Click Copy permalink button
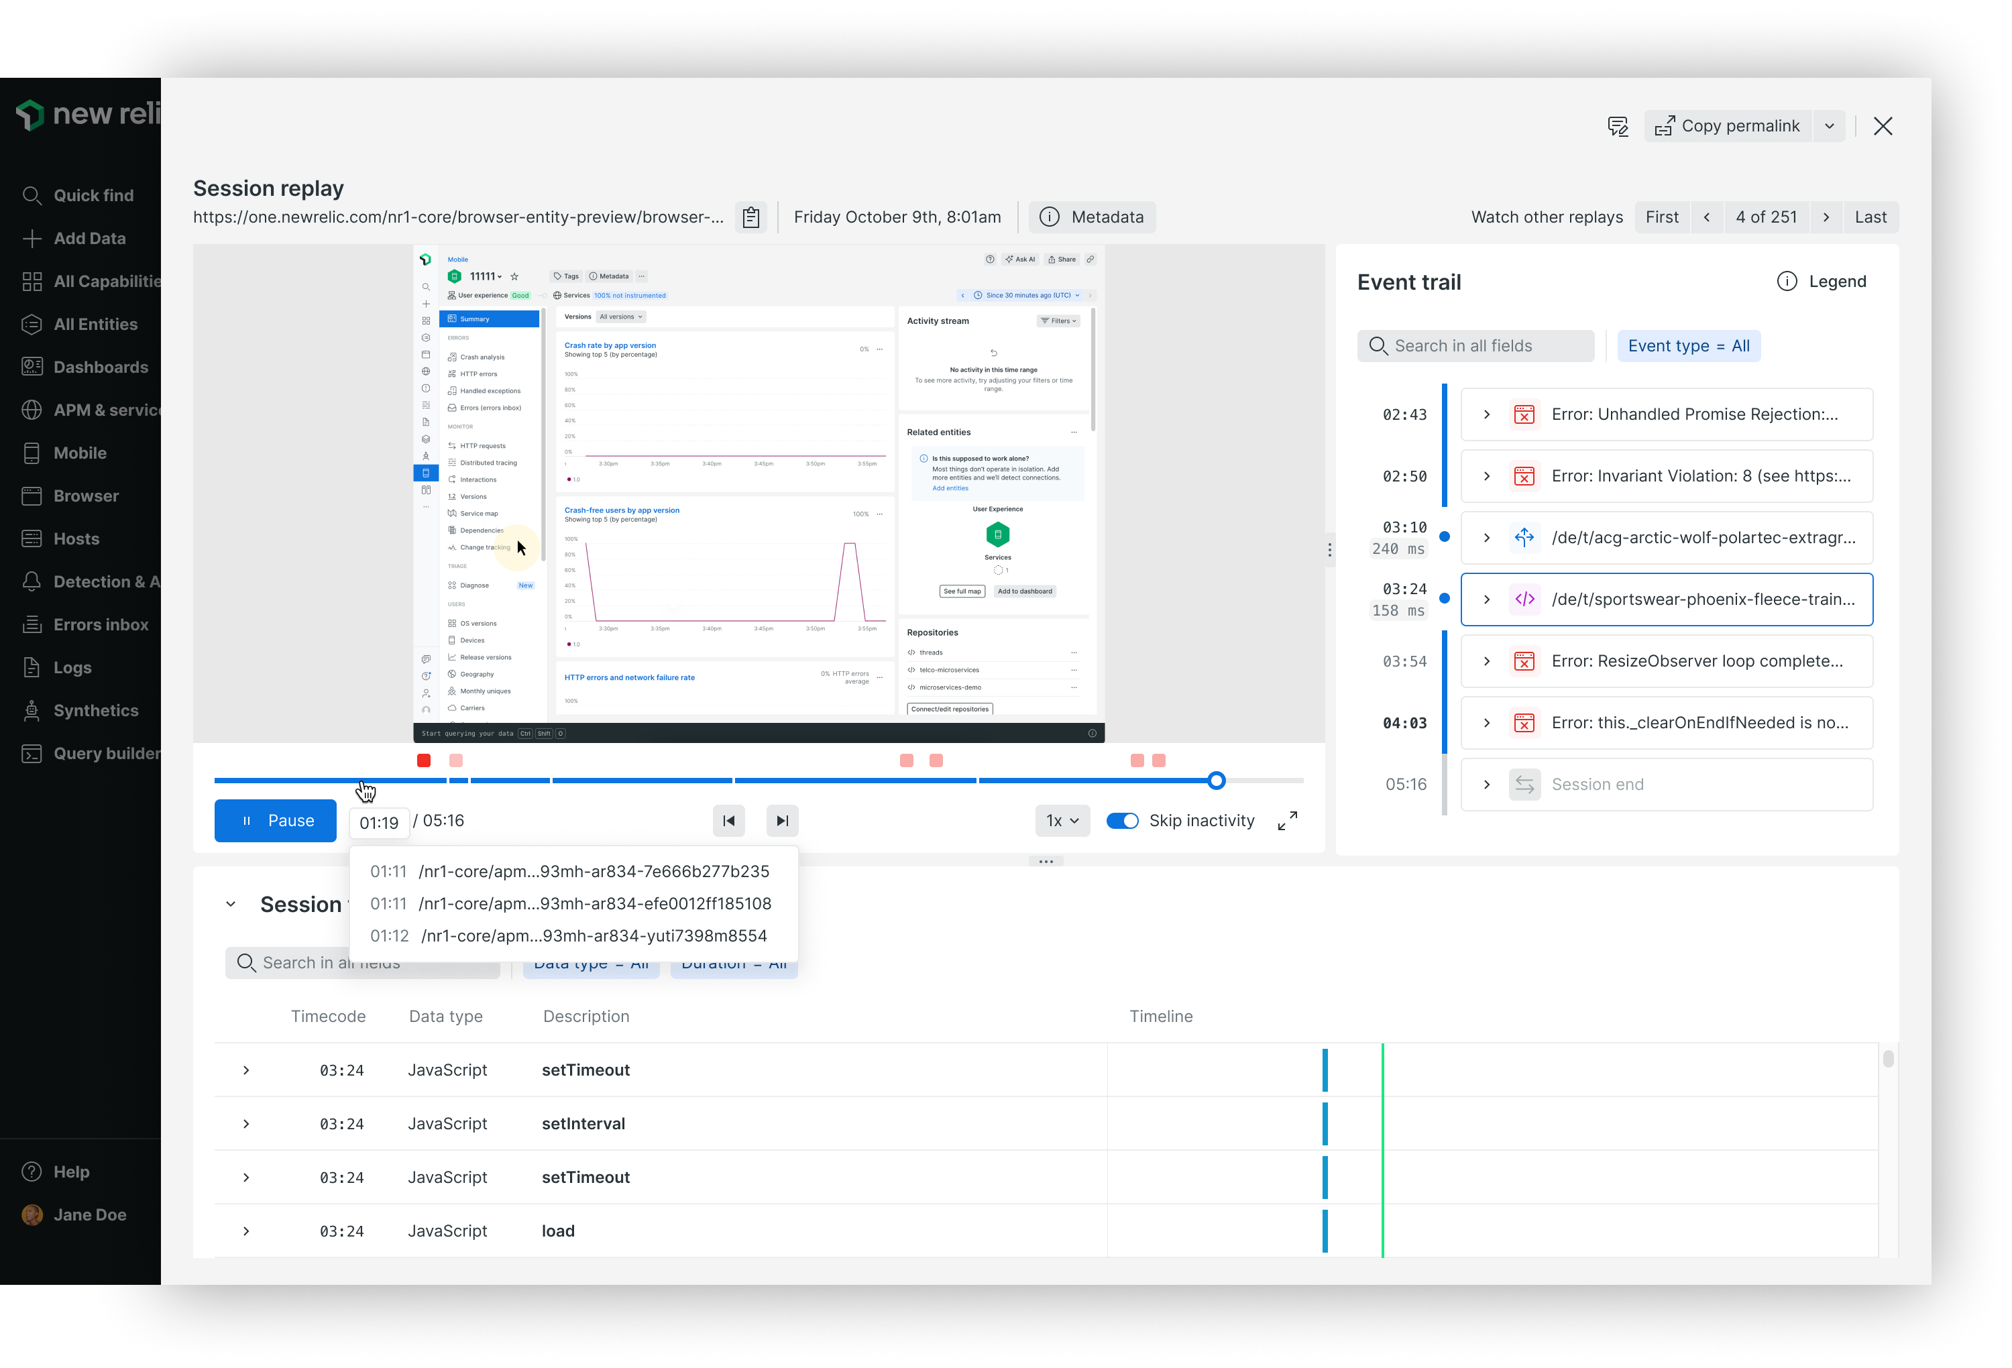Image resolution: width=2012 pixels, height=1368 pixels. [x=1727, y=127]
